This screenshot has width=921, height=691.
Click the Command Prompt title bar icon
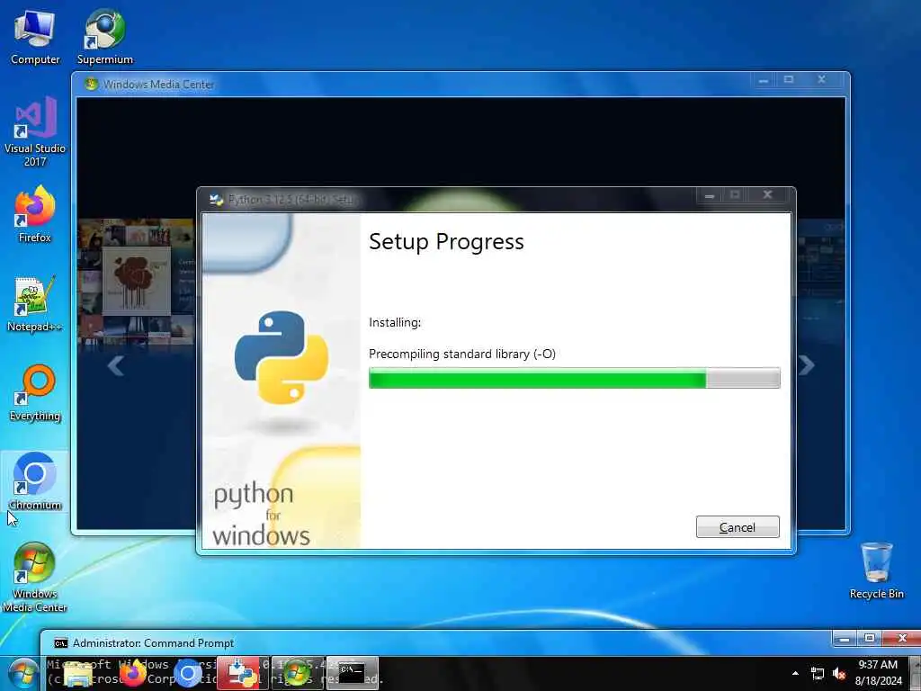click(60, 643)
